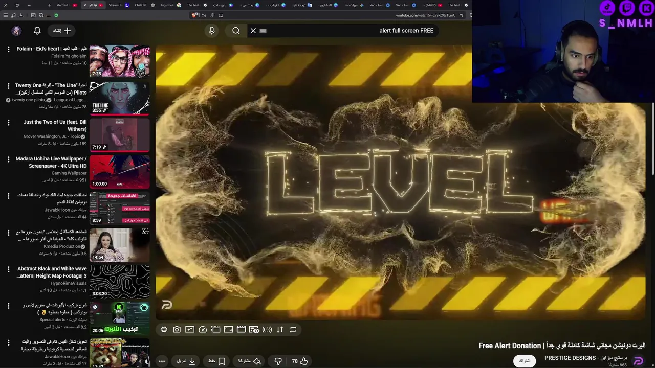The height and width of the screenshot is (368, 655).
Task: Like the video with the thumbs-up
Action: point(300,361)
